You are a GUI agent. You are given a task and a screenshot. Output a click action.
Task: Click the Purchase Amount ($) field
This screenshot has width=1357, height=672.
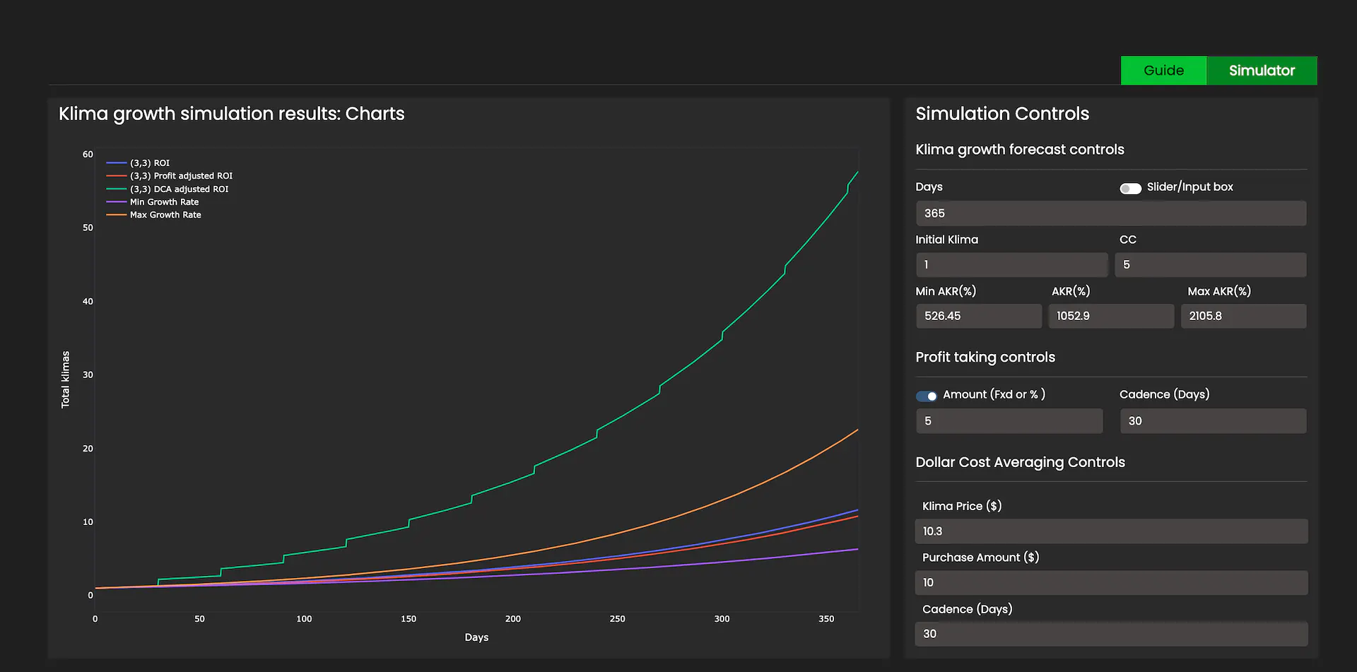pyautogui.click(x=1110, y=583)
